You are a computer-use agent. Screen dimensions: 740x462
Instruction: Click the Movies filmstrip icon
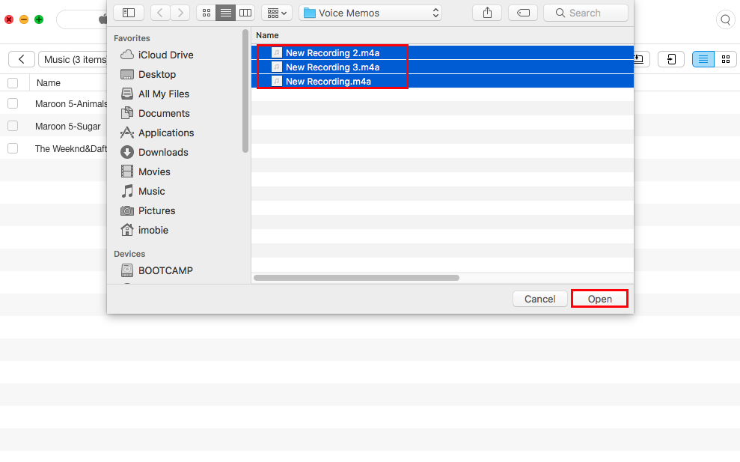pos(127,171)
